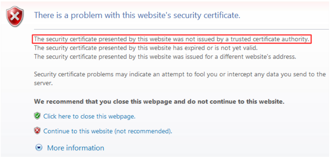
Task: Continue to this website (not recommended)
Action: pos(107,131)
